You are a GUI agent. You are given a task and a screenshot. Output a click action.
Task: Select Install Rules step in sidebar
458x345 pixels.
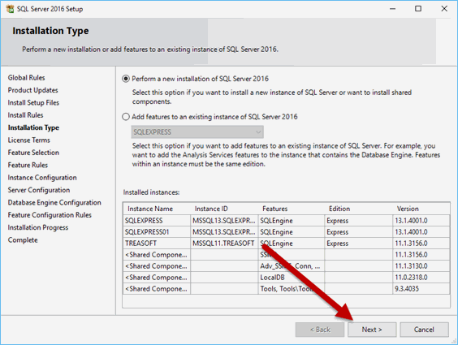[25, 115]
